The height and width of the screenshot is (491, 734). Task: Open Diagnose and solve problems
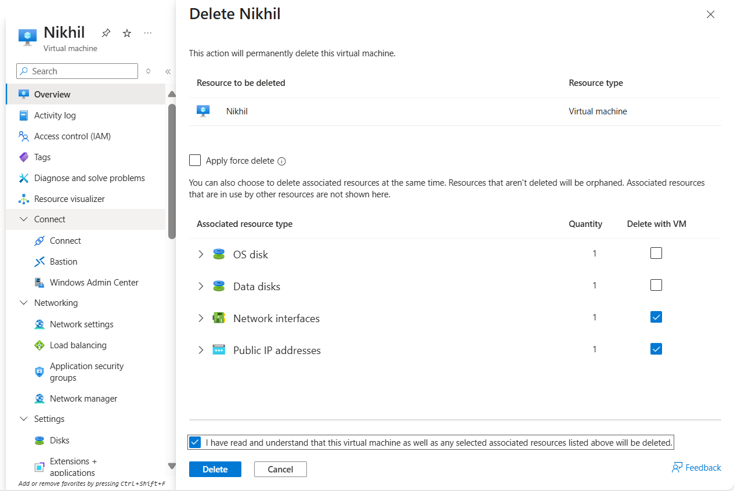[86, 178]
